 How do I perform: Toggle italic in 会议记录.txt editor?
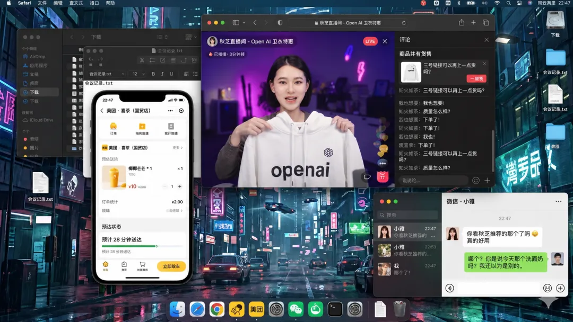pyautogui.click(x=162, y=74)
